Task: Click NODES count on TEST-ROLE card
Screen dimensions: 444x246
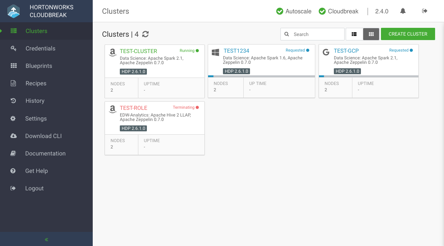Action: 112,147
